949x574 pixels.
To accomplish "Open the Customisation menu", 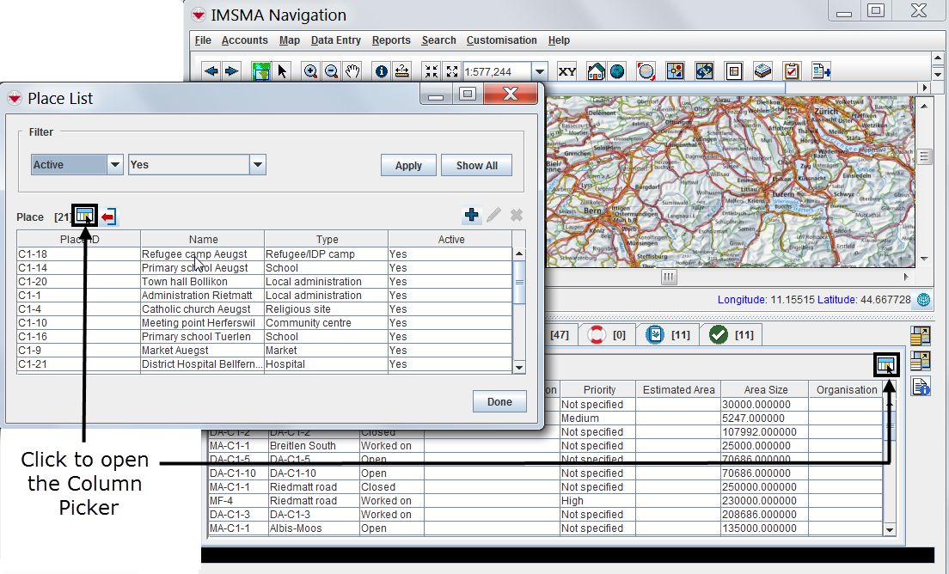I will click(501, 40).
